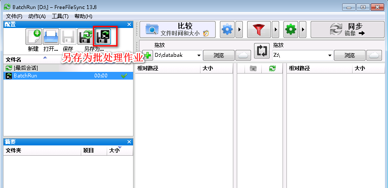Expand arrow next to comparison settings gear
388x188 pixels.
[x=239, y=30]
